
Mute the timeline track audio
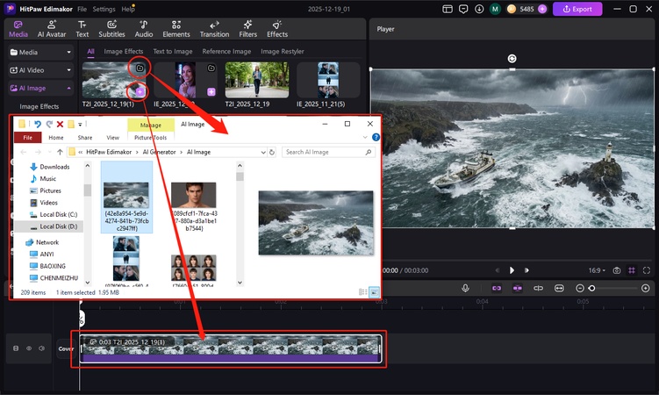(x=40, y=348)
